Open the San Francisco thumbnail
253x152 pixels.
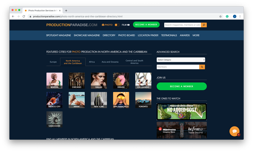[x=121, y=100]
